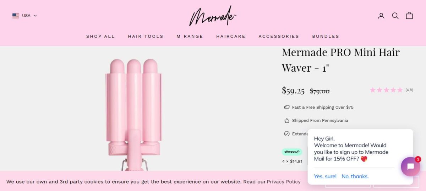Go to the Haircare menu
426x191 pixels.
coord(231,36)
